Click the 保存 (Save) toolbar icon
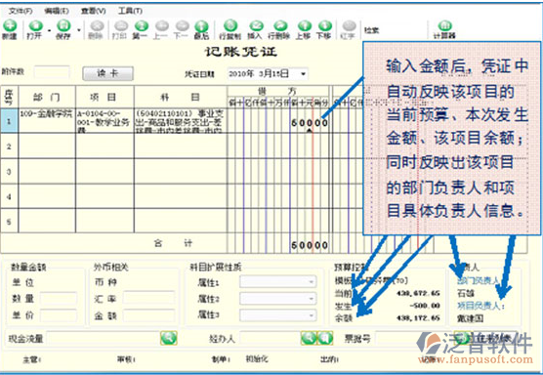 pyautogui.click(x=63, y=29)
